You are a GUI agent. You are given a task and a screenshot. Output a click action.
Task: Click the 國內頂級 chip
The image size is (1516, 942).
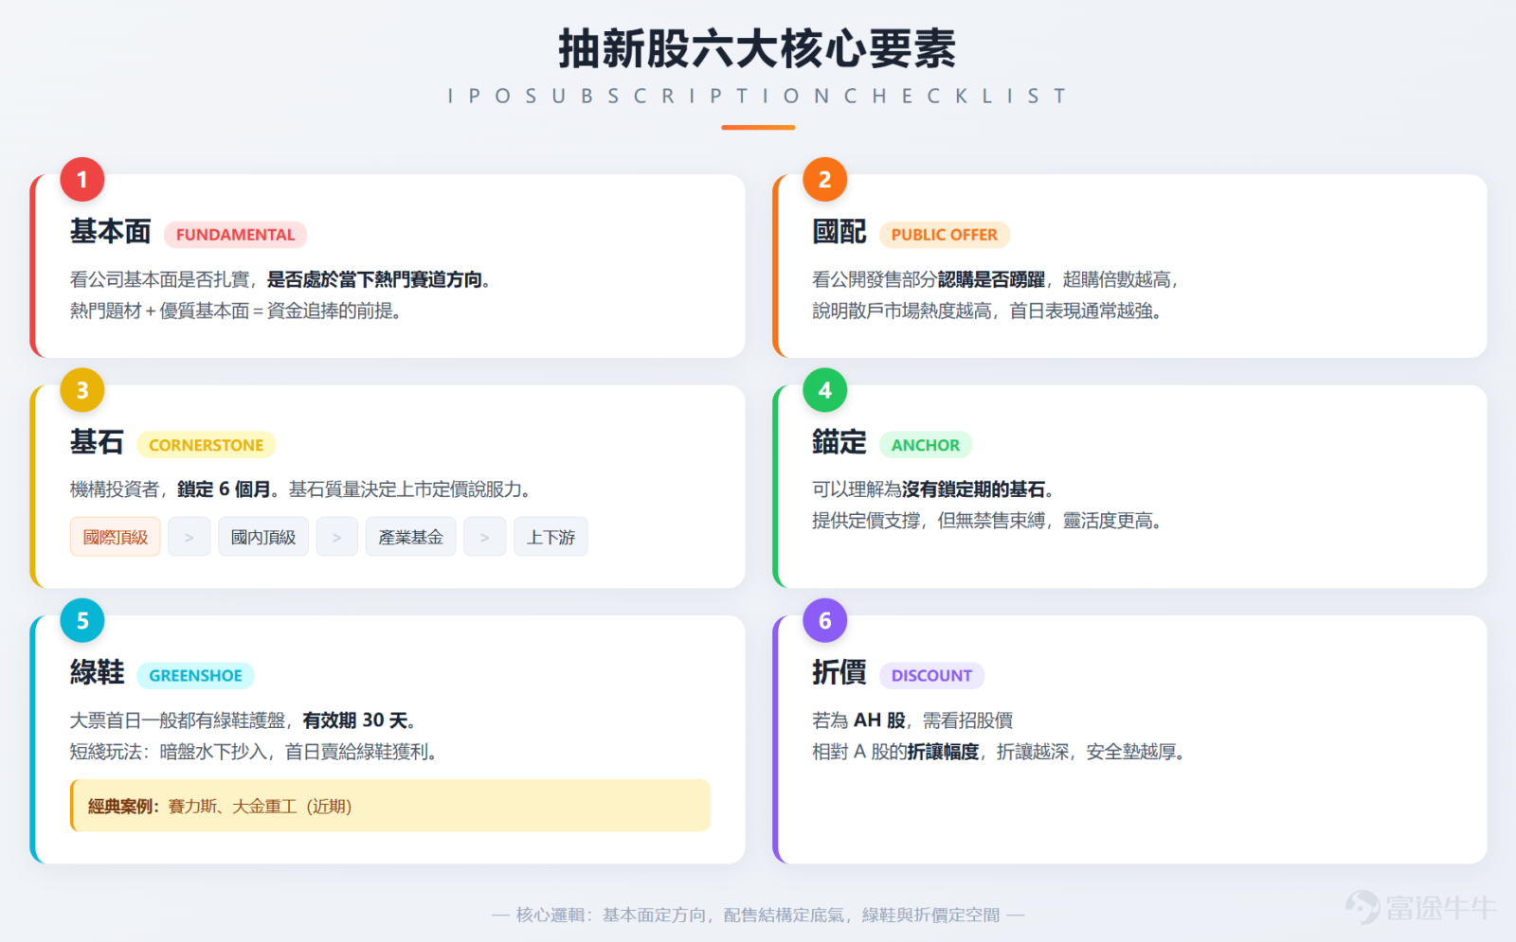click(263, 537)
